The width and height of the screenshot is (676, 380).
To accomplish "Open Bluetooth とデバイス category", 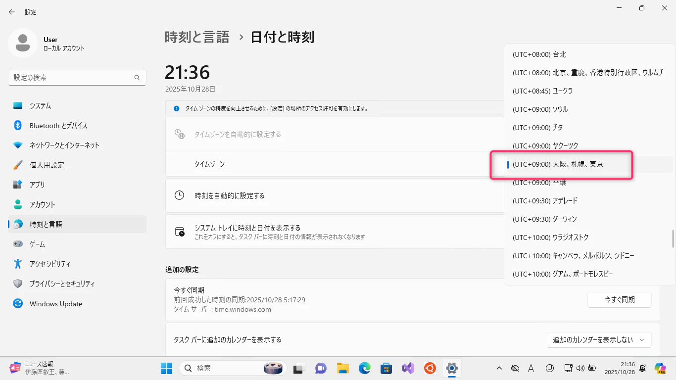I will point(77,125).
